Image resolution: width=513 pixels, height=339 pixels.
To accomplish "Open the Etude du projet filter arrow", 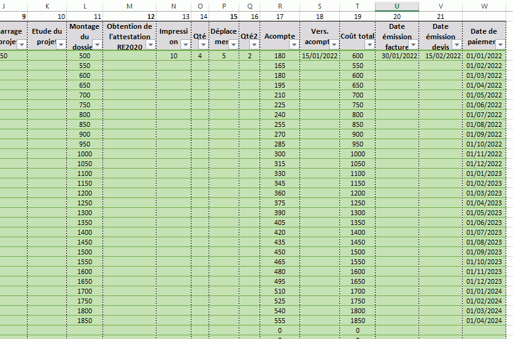I will click(x=61, y=45).
